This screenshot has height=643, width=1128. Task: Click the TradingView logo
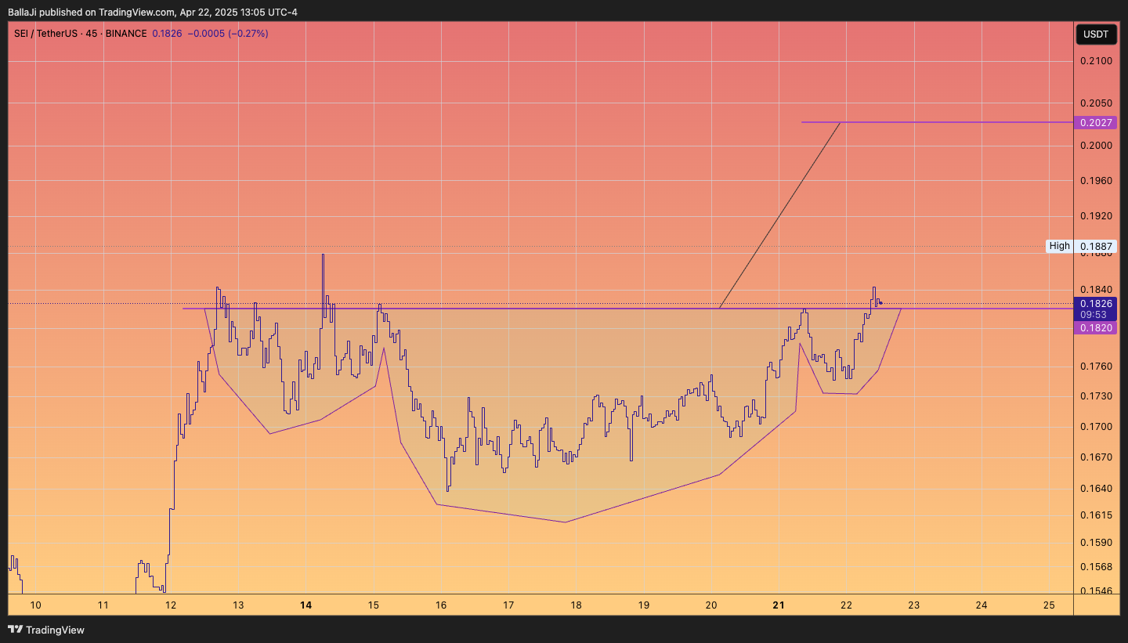46,630
